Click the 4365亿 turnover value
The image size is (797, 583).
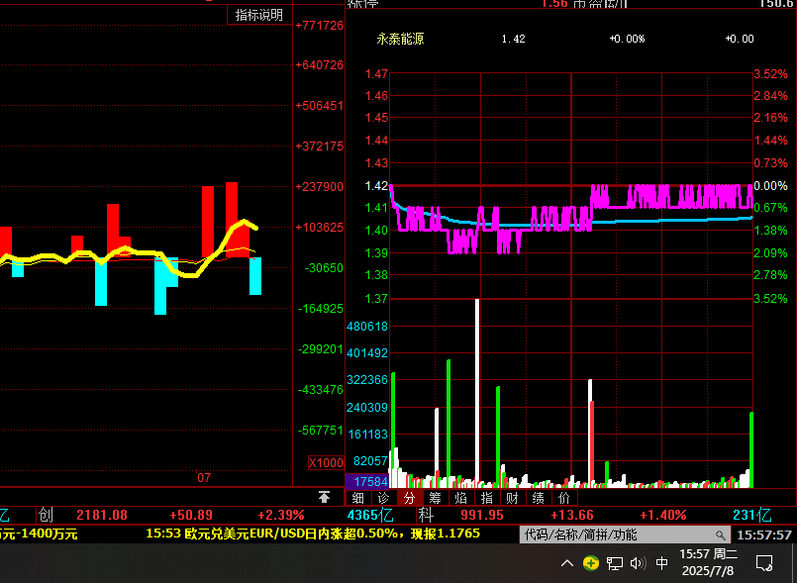click(370, 516)
